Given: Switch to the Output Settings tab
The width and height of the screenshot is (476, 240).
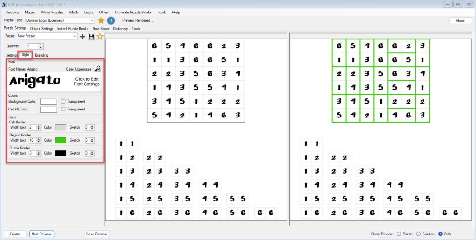Looking at the screenshot, I should point(42,29).
